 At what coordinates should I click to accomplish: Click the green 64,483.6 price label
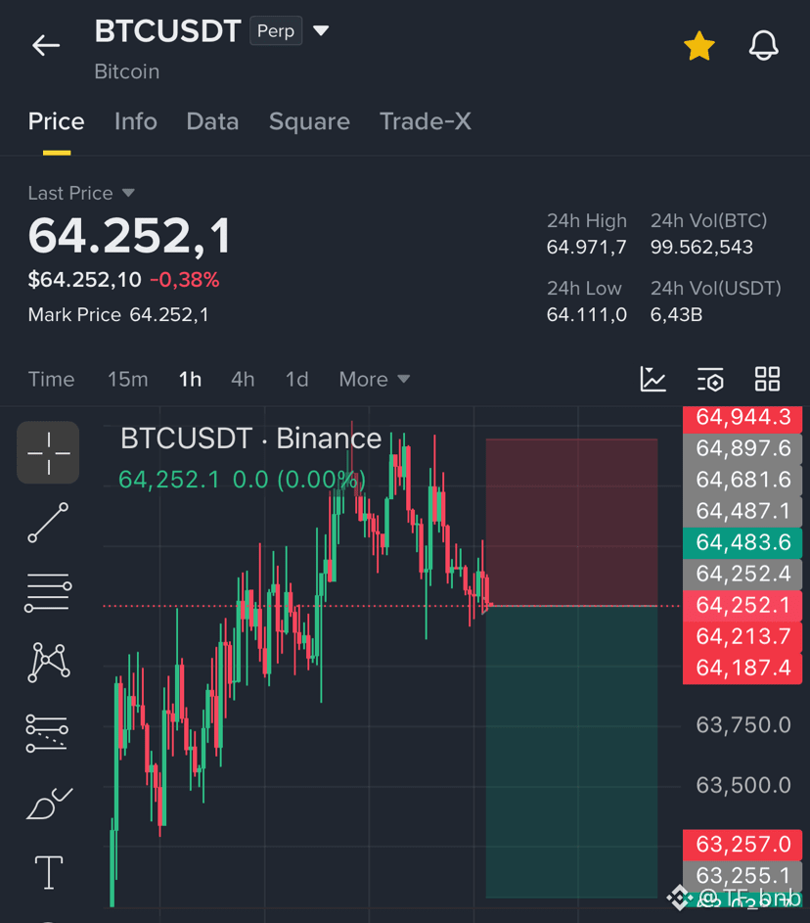[x=742, y=542]
